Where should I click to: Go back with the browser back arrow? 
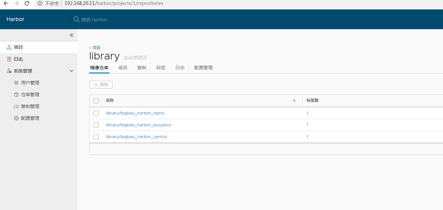point(6,3)
